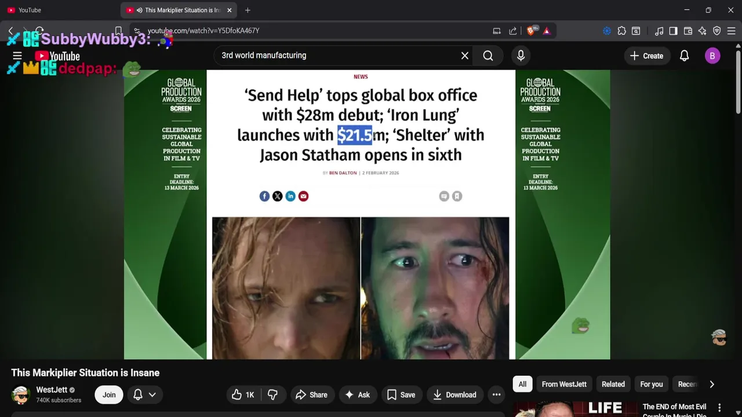Open the Create button menu
742x417 pixels.
click(646, 56)
